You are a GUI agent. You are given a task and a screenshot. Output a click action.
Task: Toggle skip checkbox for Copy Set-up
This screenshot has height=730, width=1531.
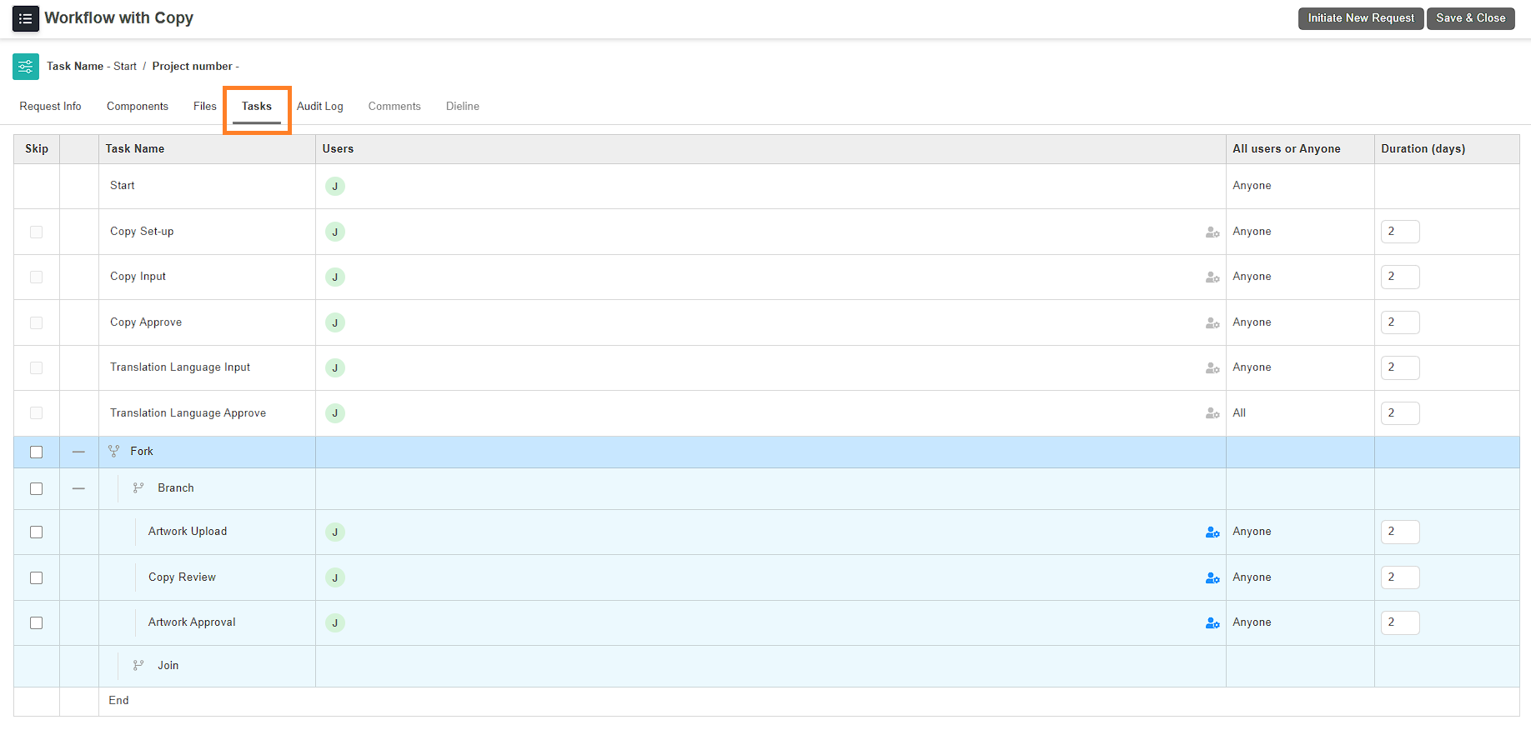(36, 232)
